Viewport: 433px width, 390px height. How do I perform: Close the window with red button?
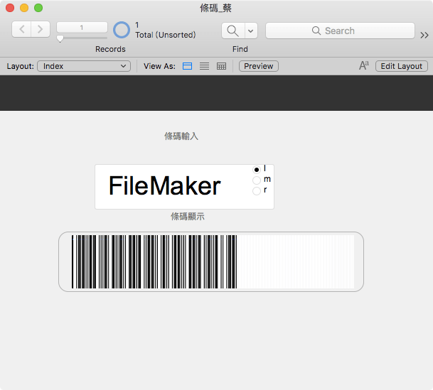[x=10, y=8]
